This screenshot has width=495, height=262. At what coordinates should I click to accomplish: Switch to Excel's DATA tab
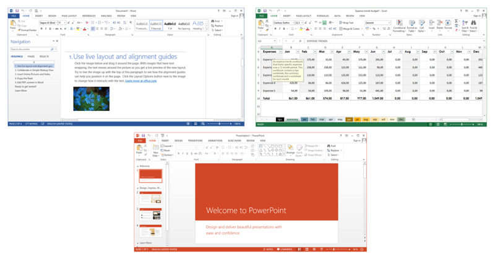[337, 16]
